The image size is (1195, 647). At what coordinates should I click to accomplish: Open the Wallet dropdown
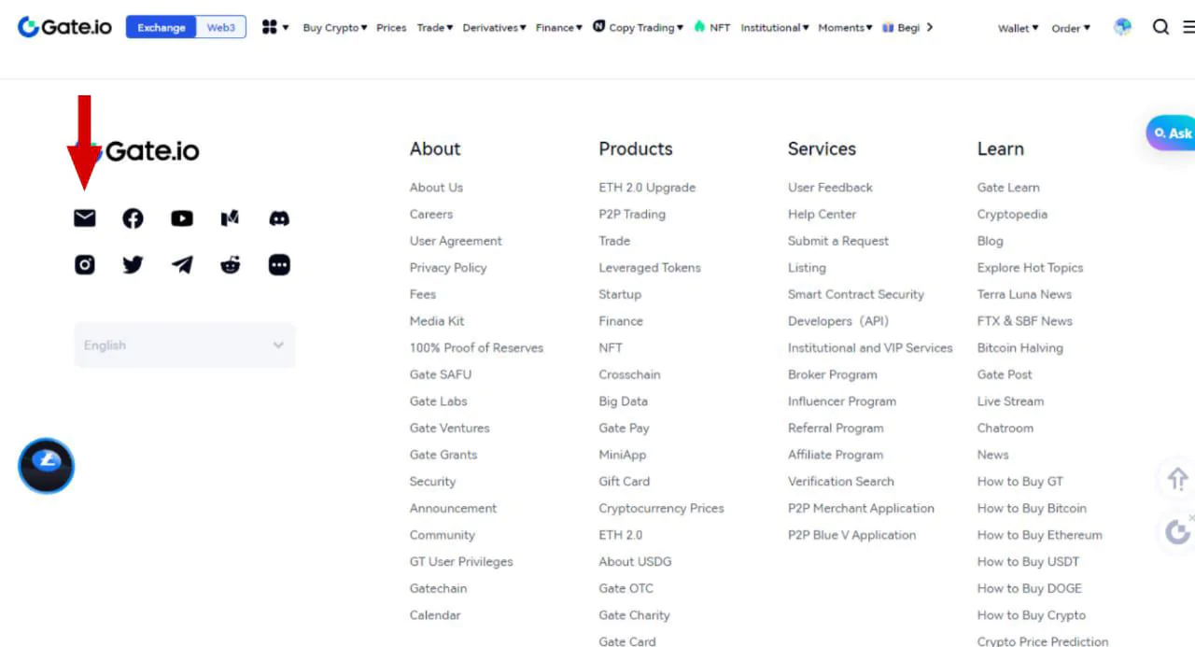coord(1019,28)
